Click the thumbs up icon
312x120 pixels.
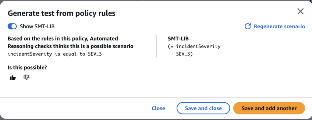coord(13,78)
